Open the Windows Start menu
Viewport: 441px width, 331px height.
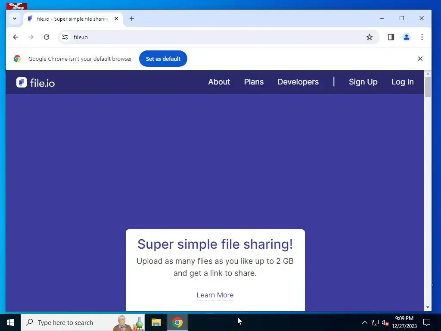pos(10,322)
